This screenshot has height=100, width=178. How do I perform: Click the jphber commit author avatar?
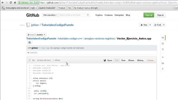click(29, 48)
